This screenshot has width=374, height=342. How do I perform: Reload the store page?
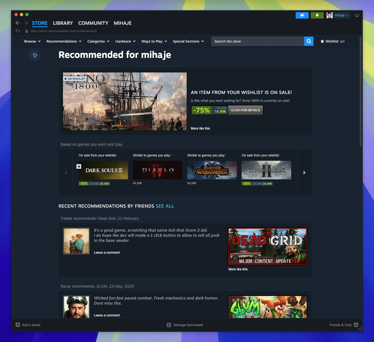click(18, 31)
